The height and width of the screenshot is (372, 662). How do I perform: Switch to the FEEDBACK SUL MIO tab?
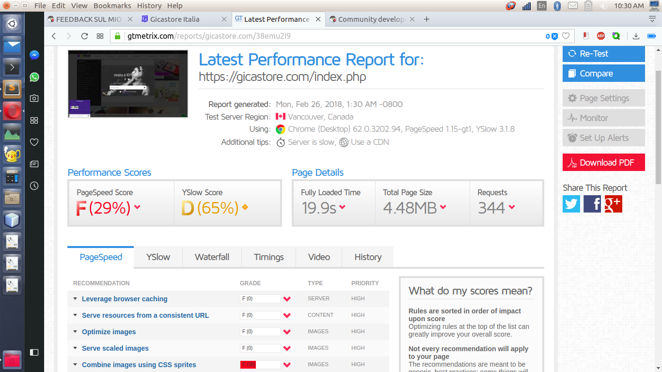[x=89, y=19]
